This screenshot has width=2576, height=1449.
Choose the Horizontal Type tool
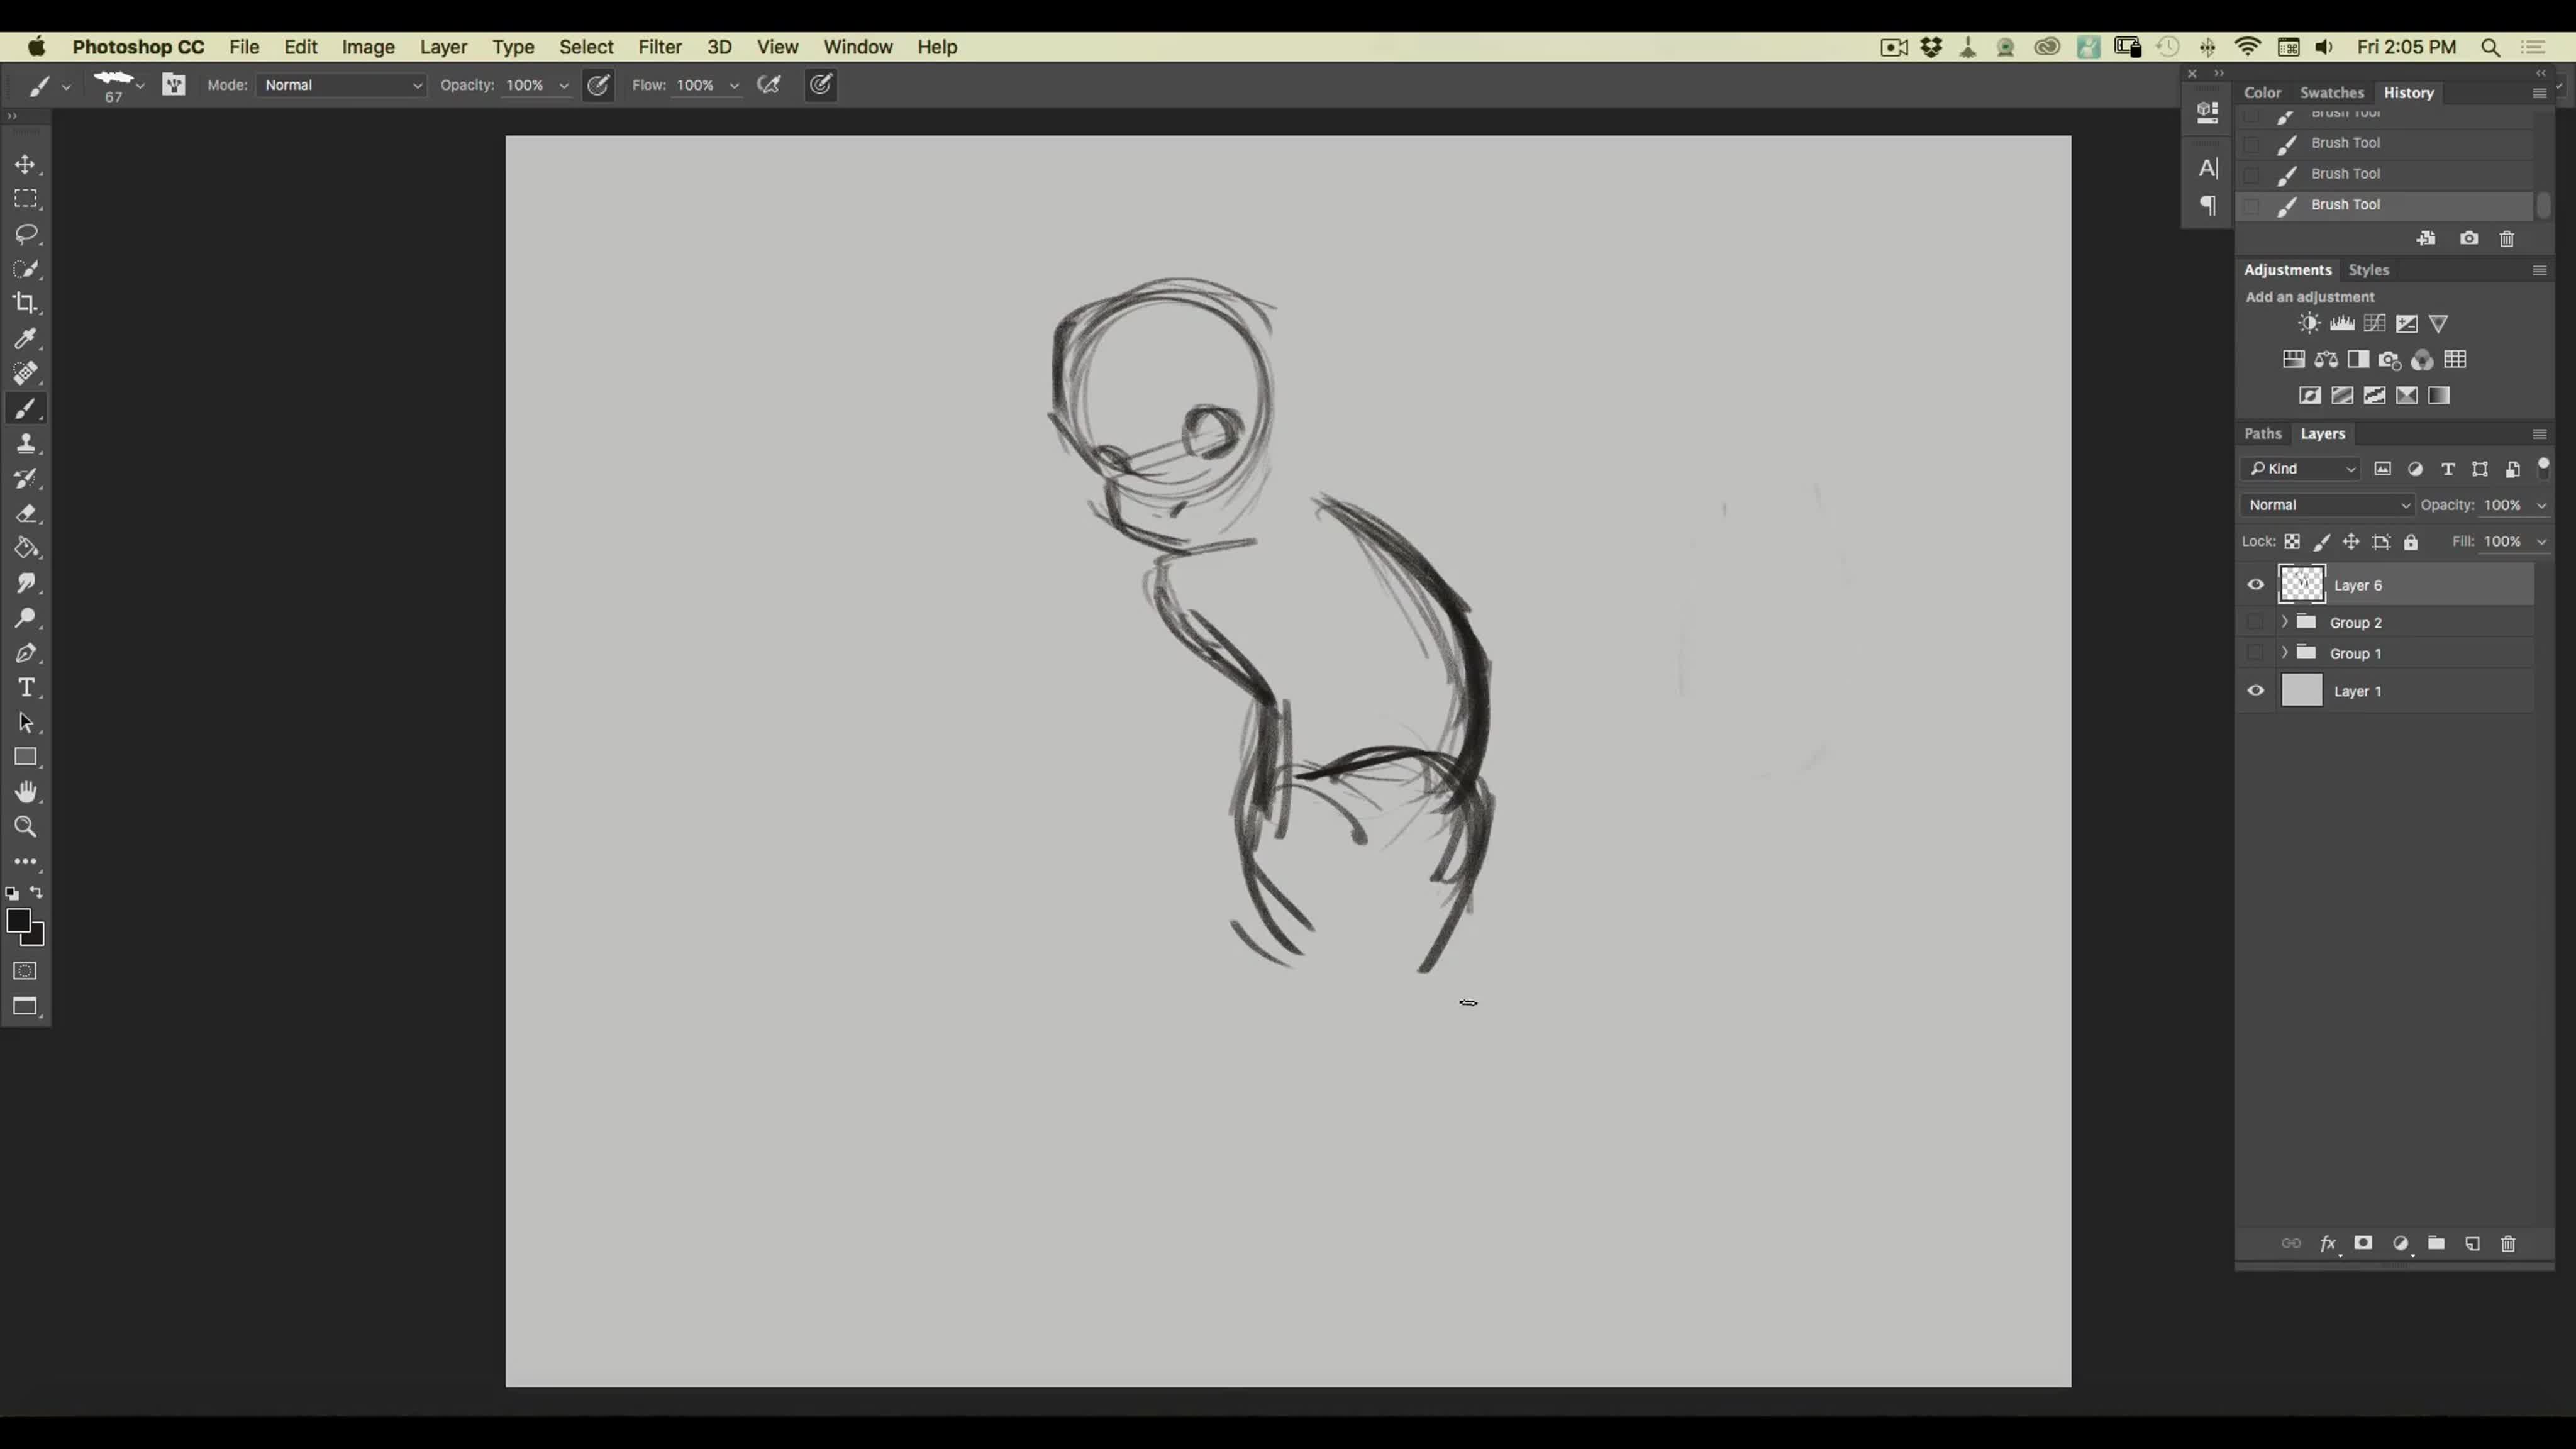point(26,688)
